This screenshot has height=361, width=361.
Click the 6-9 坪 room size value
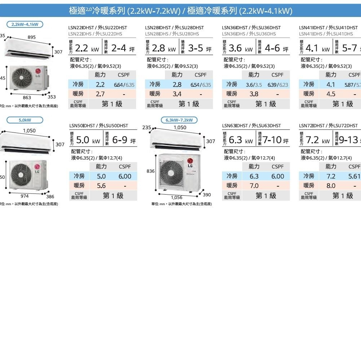point(124,140)
